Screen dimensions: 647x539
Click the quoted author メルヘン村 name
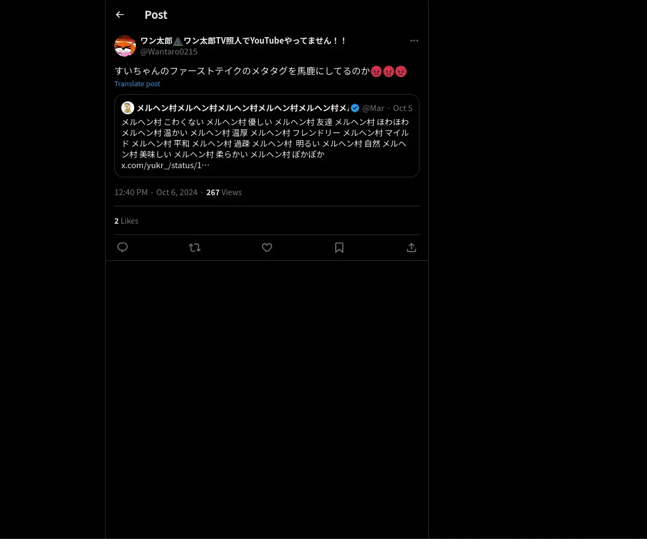[243, 108]
